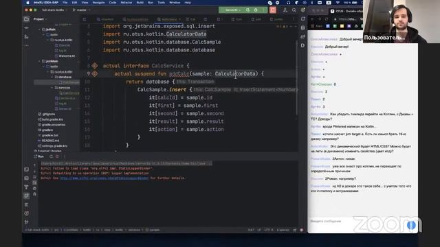Click the red Stop button in top toolbar

tap(272, 10)
